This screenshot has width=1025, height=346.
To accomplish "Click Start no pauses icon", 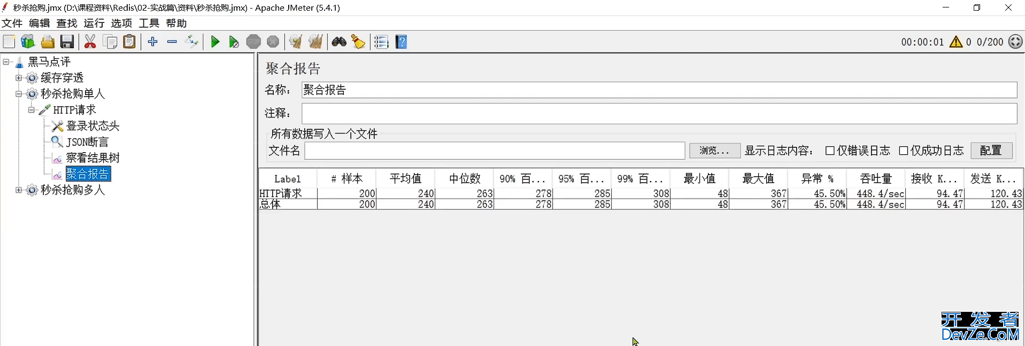I will click(x=234, y=42).
